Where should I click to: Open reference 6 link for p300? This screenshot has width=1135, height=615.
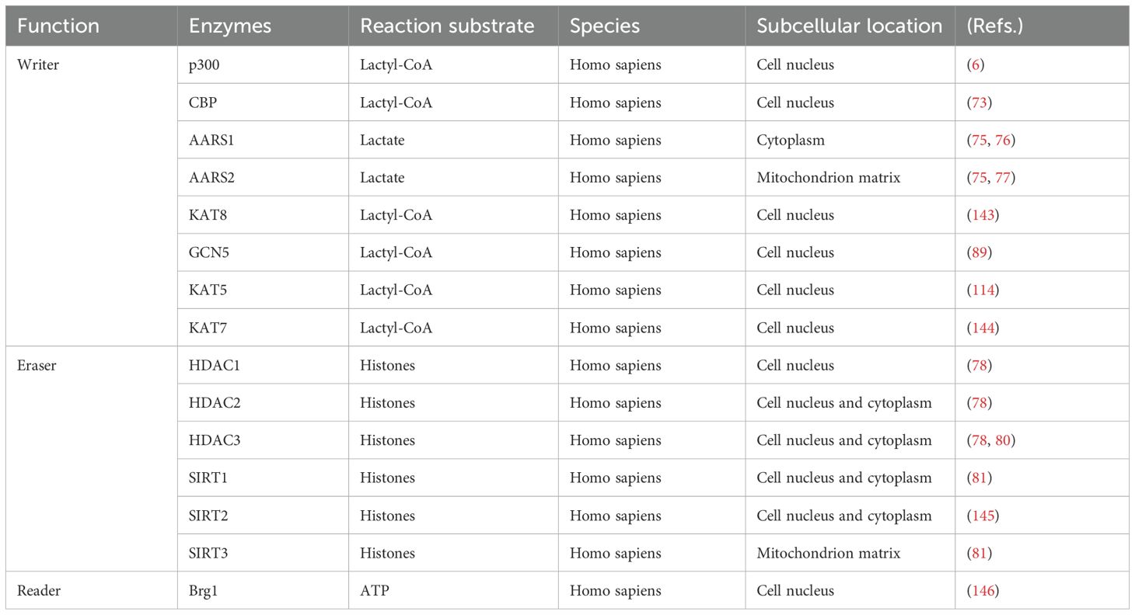click(975, 65)
